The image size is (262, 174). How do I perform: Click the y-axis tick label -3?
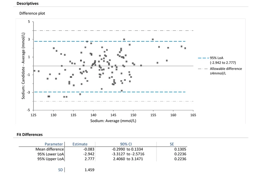tap(28, 93)
